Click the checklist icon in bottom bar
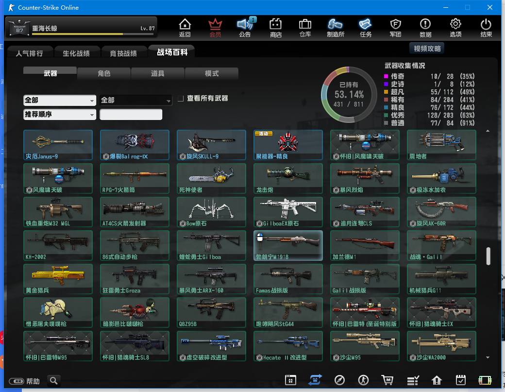Image resolution: width=505 pixels, height=392 pixels. [413, 381]
